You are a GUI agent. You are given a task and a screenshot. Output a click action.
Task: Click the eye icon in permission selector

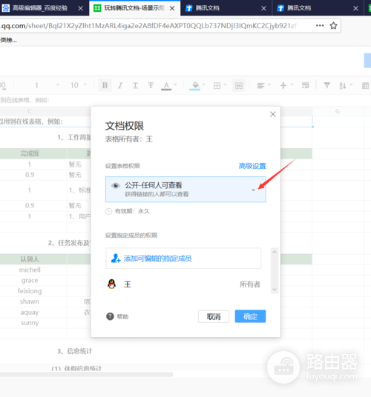point(116,186)
